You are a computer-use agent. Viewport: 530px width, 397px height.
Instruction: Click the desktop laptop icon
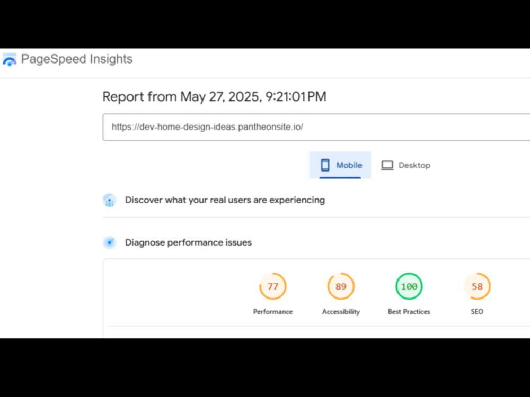point(387,165)
